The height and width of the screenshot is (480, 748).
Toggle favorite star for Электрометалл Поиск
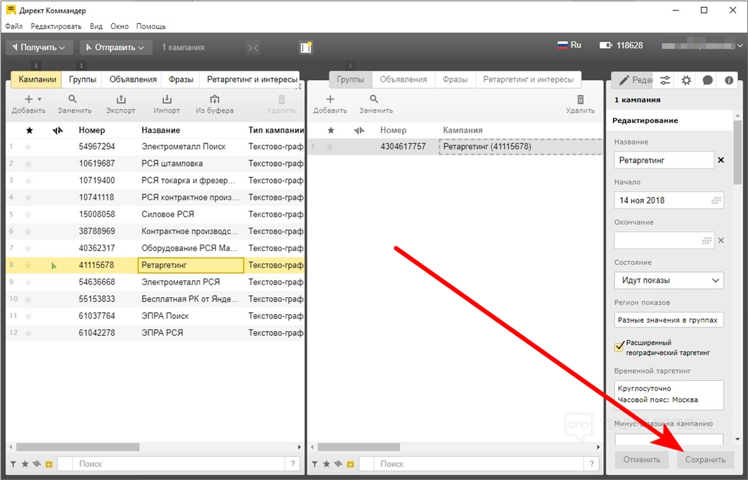[28, 147]
